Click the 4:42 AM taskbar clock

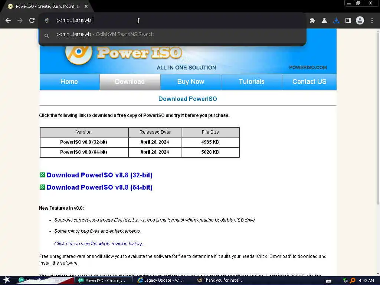point(366,281)
